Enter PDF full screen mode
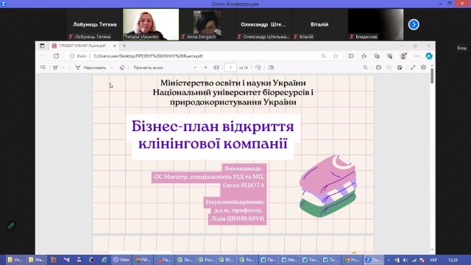Image resolution: width=471 pixels, height=265 pixels. pyautogui.click(x=413, y=68)
